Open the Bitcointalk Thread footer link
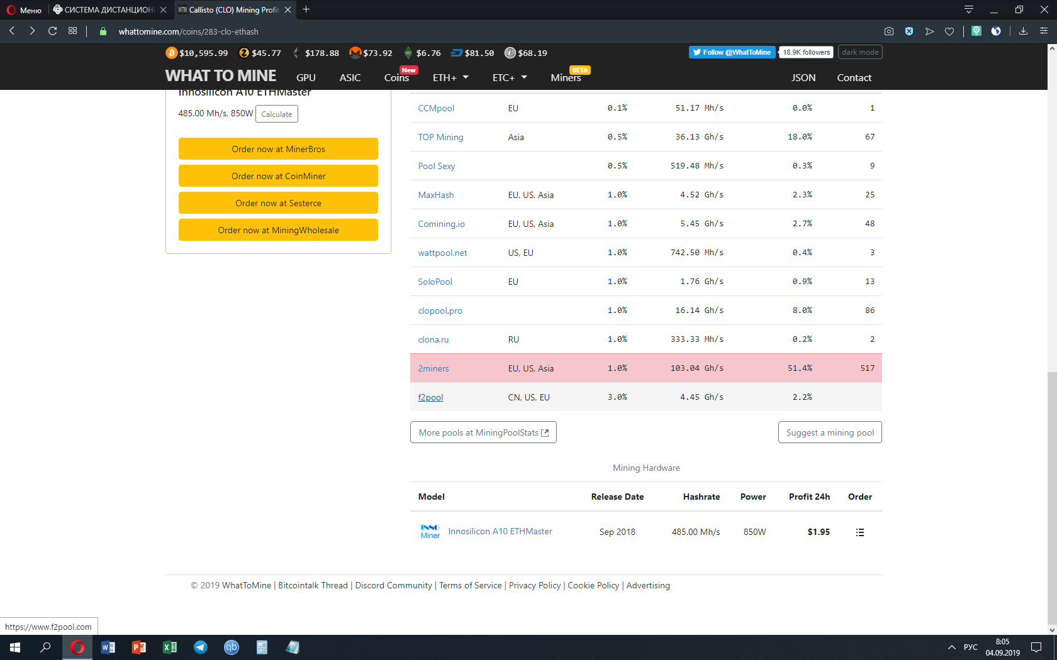The image size is (1057, 660). tap(313, 585)
